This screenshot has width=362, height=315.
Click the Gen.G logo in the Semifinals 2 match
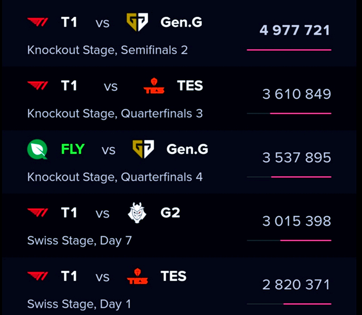coord(137,22)
